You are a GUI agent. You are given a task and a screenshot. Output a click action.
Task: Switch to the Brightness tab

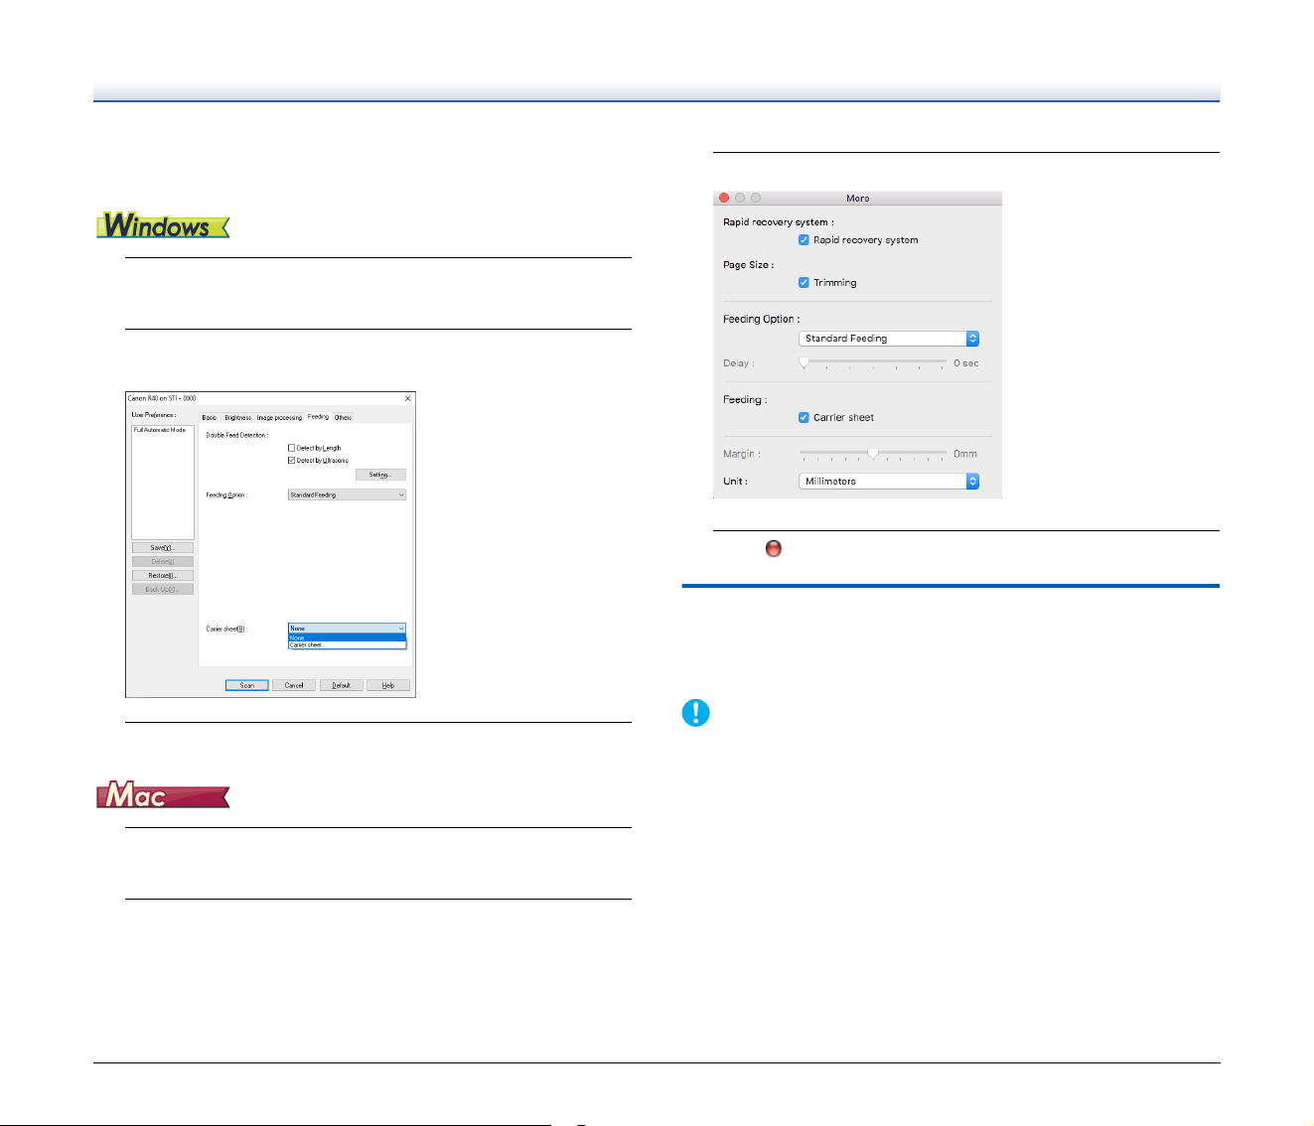(x=237, y=417)
